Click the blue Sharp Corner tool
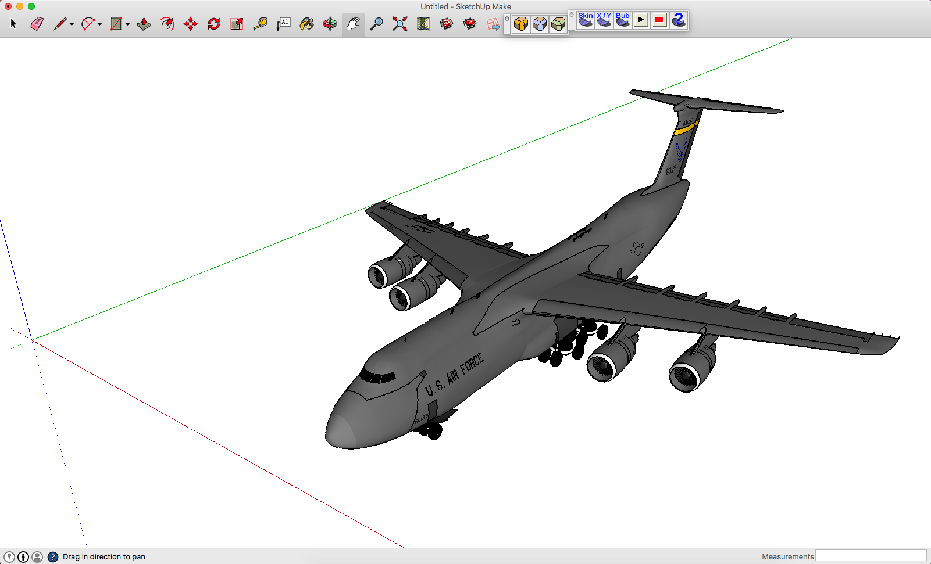 click(x=540, y=24)
